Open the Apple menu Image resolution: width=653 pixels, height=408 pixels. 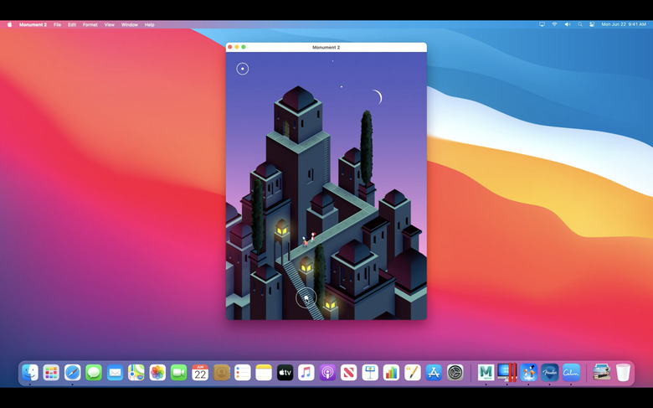(x=10, y=24)
